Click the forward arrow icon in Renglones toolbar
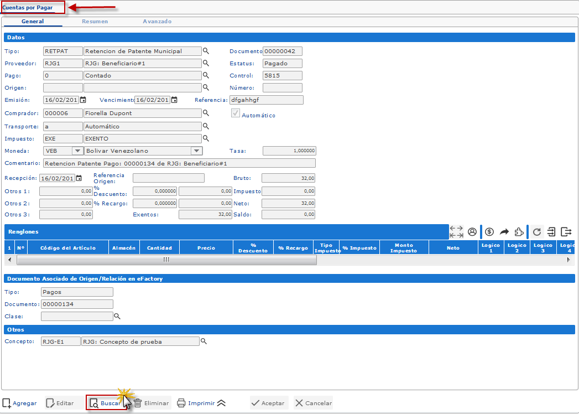Viewport: 579px width, 414px height. (x=504, y=232)
